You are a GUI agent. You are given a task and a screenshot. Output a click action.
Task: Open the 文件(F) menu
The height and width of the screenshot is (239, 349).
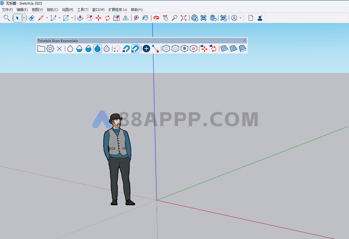pyautogui.click(x=7, y=10)
